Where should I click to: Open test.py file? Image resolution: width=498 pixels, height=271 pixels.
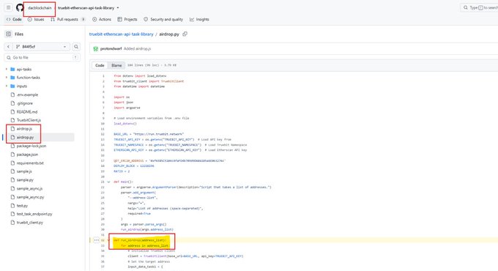pos(22,206)
